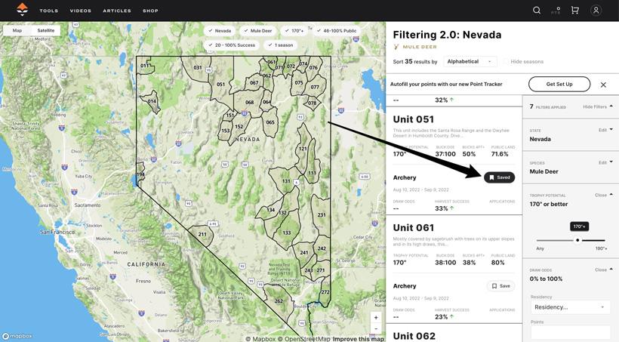Save the Unit 061 Archery hunt
The image size is (619, 342).
[500, 286]
